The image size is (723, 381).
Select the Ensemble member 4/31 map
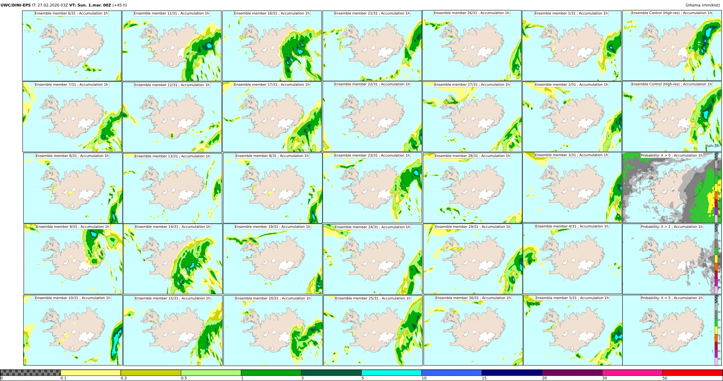coord(573,259)
